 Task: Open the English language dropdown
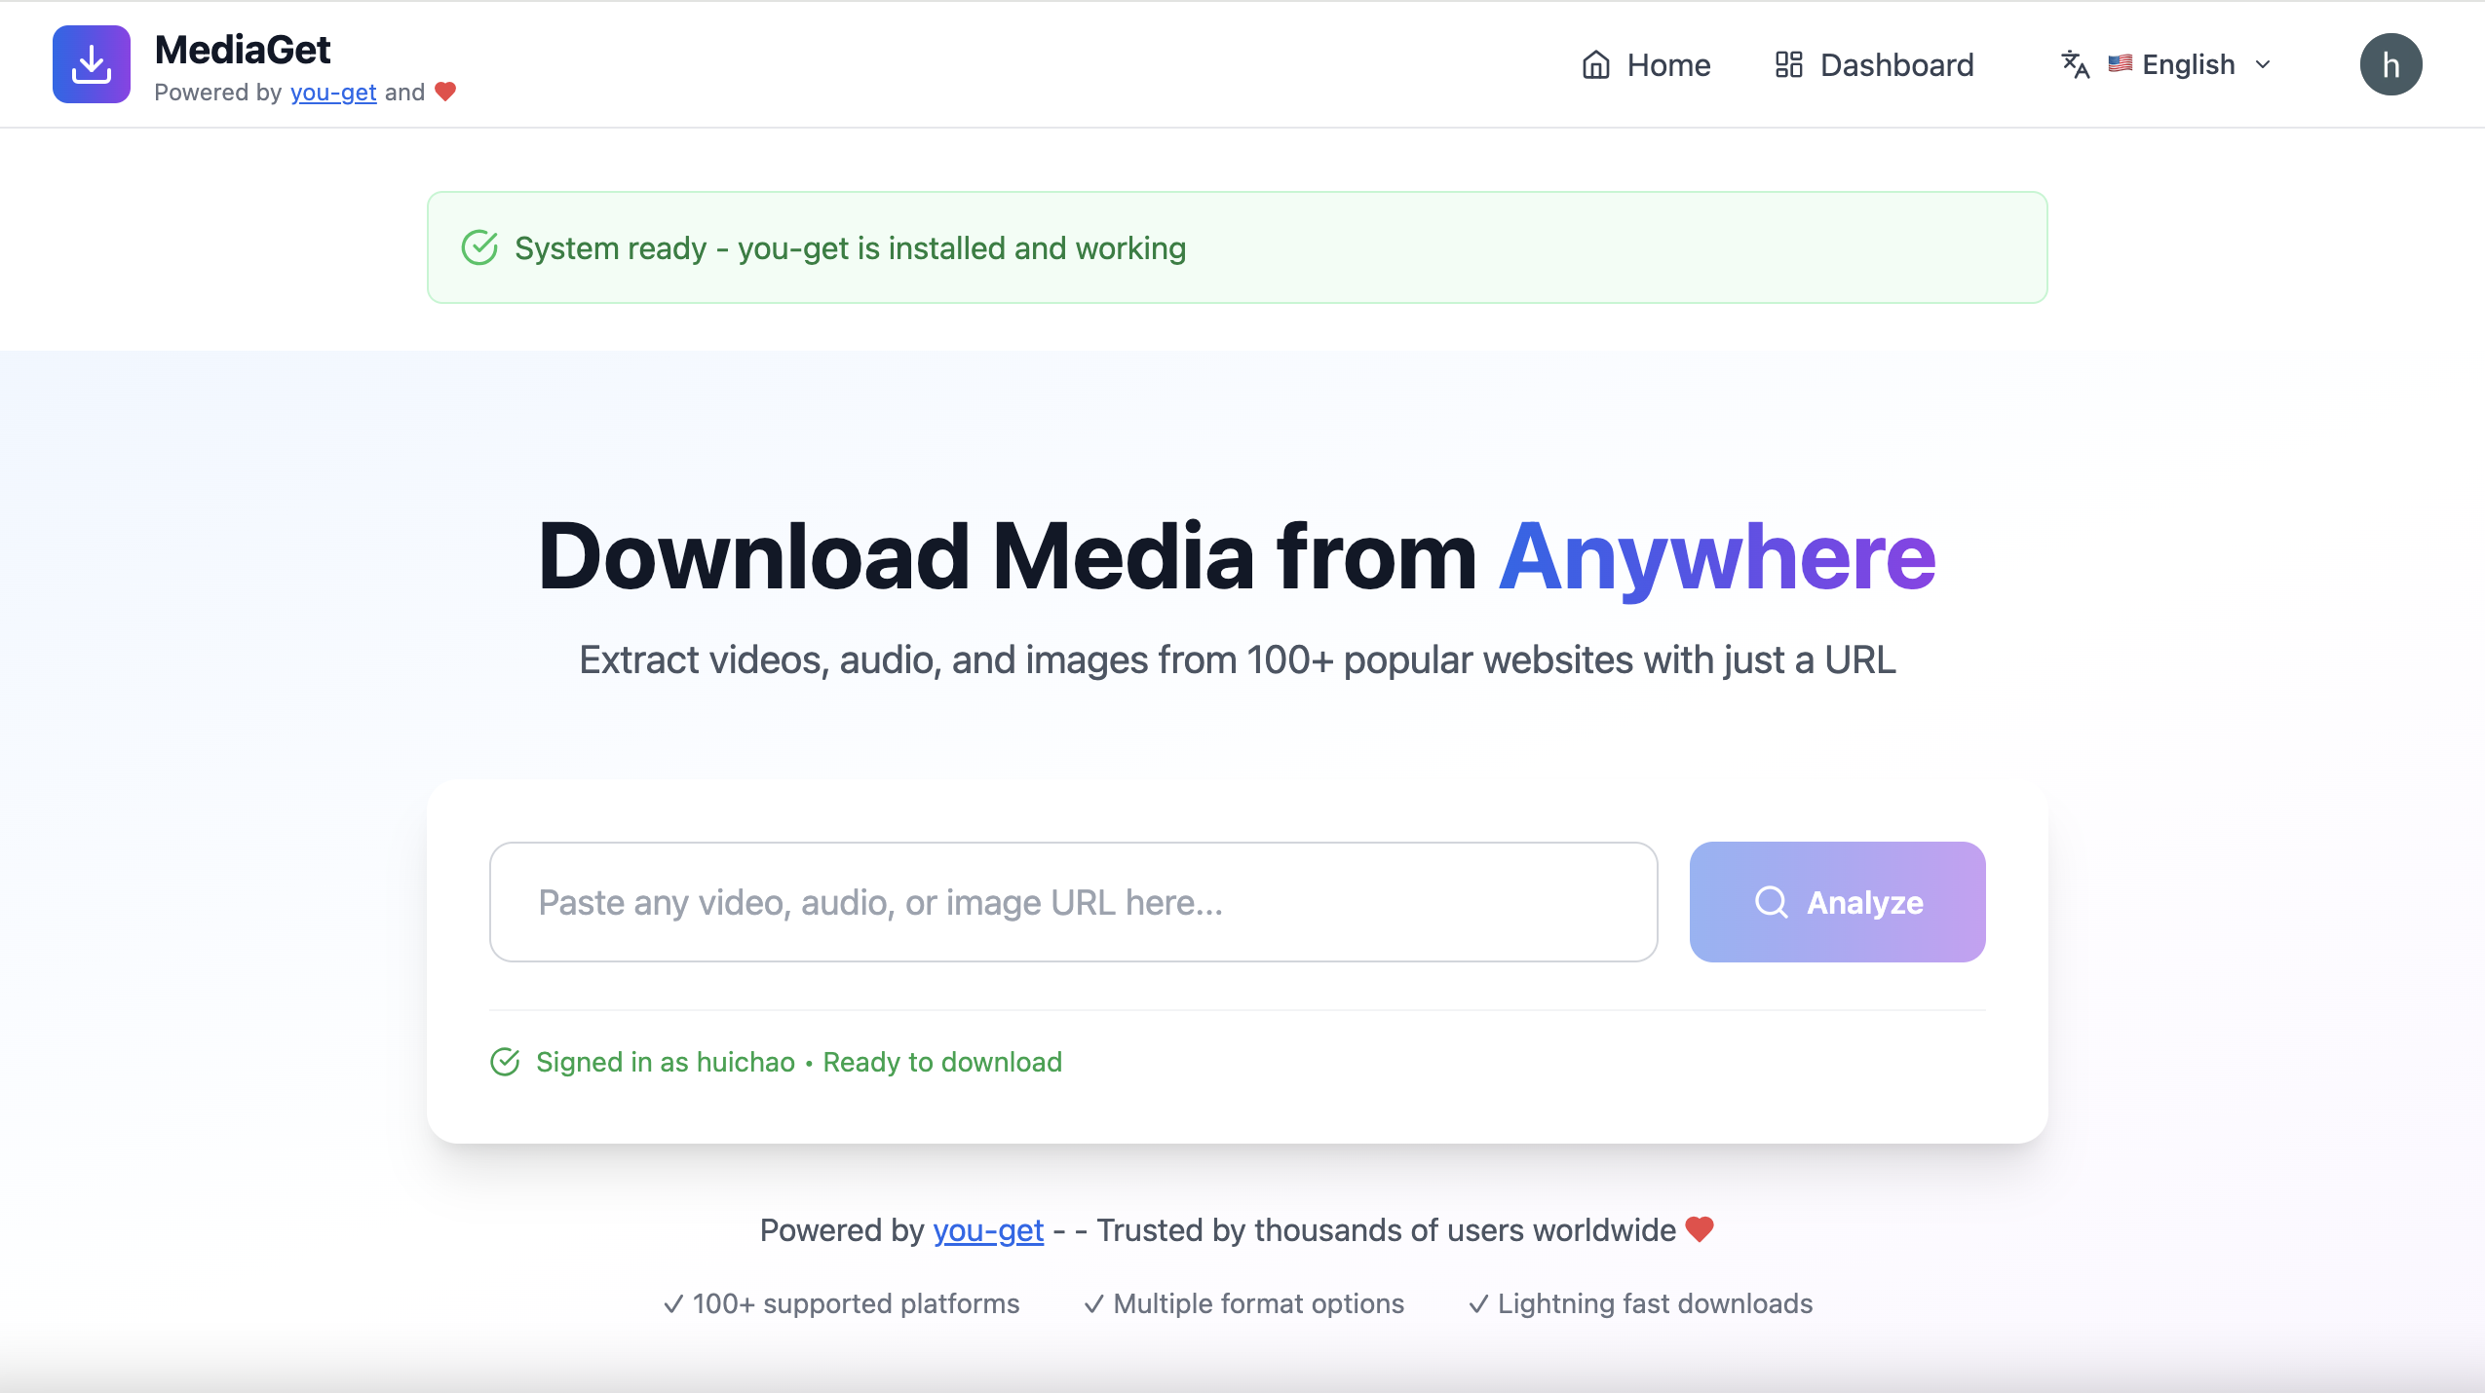[x=2167, y=64]
